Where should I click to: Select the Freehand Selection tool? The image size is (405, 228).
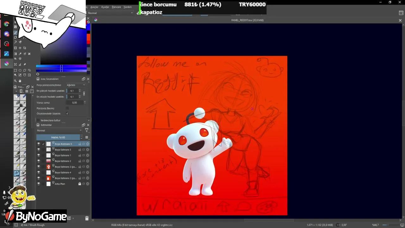(x=29, y=70)
